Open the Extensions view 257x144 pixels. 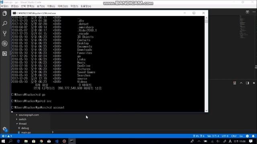click(4, 54)
